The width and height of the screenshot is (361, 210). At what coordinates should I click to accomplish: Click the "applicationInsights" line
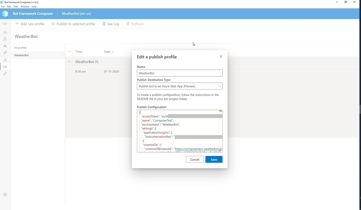point(157,133)
